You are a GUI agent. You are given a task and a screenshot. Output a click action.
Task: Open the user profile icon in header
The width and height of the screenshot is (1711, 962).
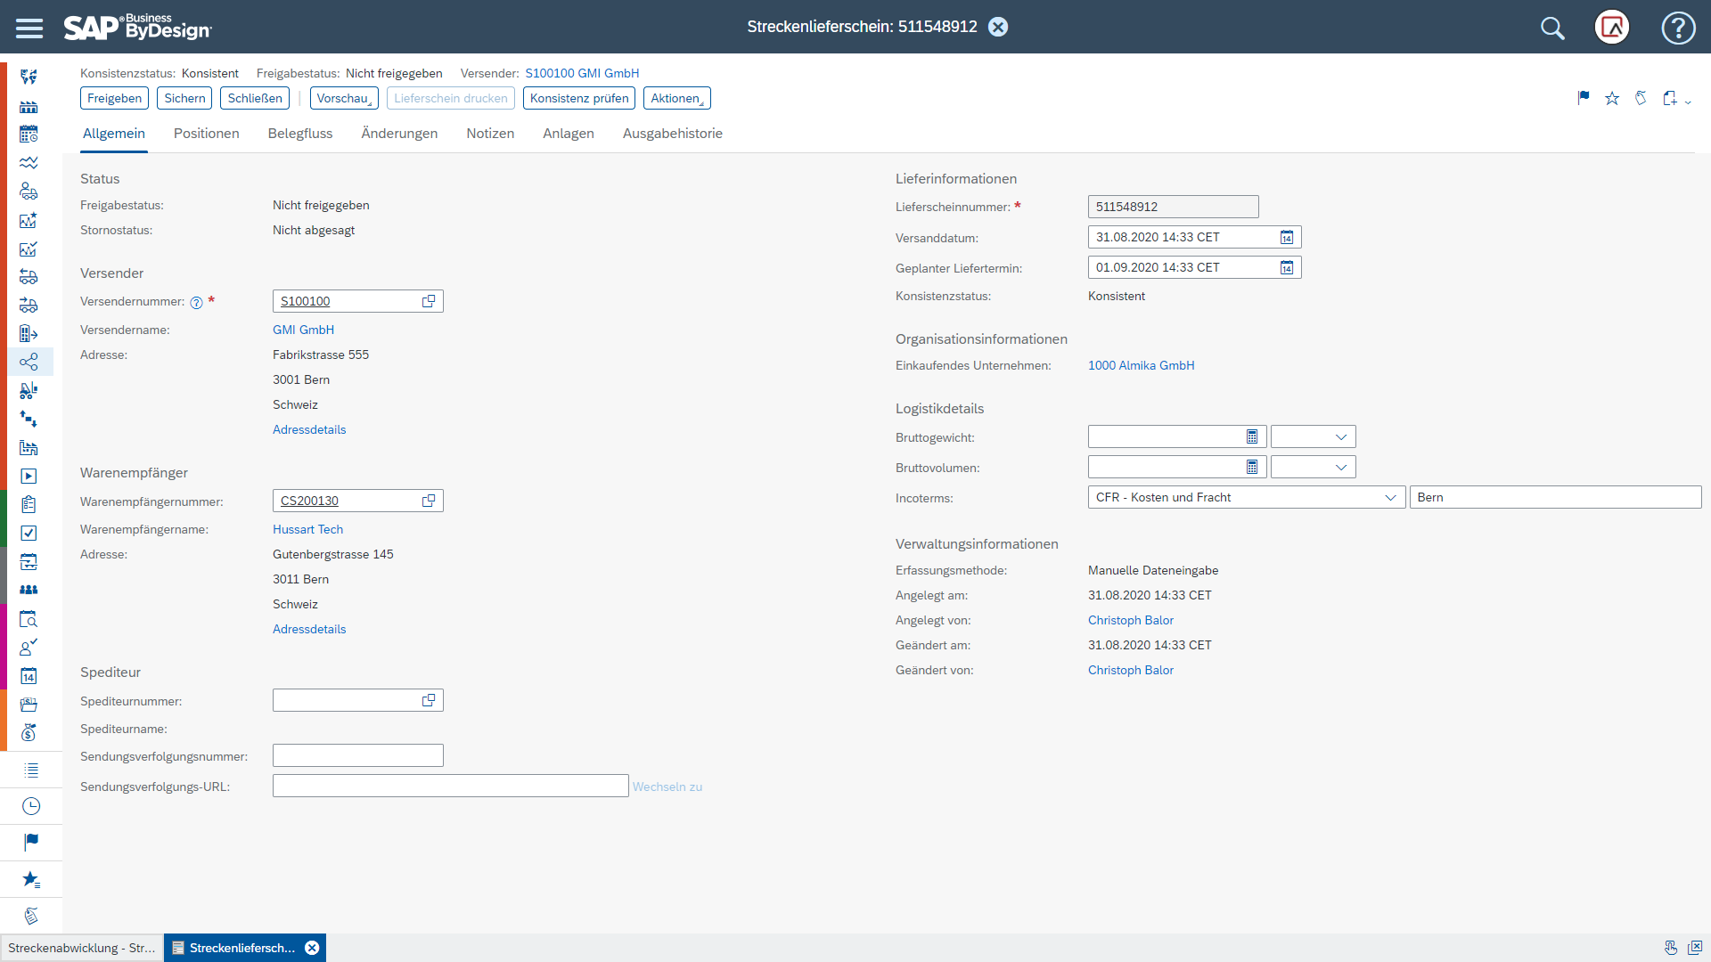tap(1612, 28)
